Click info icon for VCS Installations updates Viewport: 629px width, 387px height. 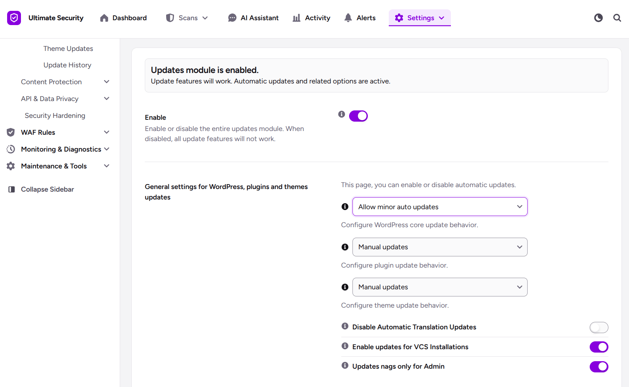(345, 346)
